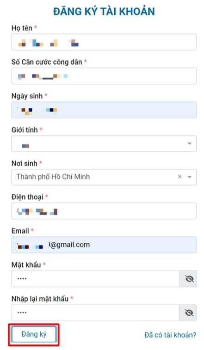The width and height of the screenshot is (204, 350).
Task: Click the Nhập lại mật khẩu field
Action: tap(95, 313)
